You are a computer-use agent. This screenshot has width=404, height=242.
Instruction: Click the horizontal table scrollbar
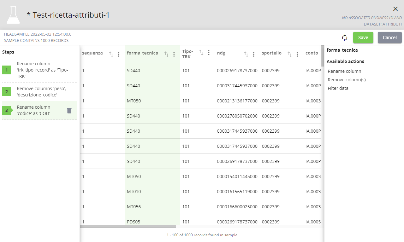128,226
